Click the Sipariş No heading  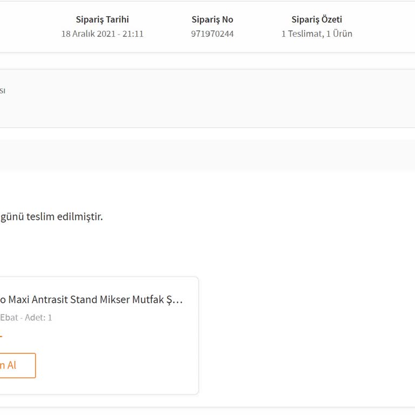pos(212,19)
